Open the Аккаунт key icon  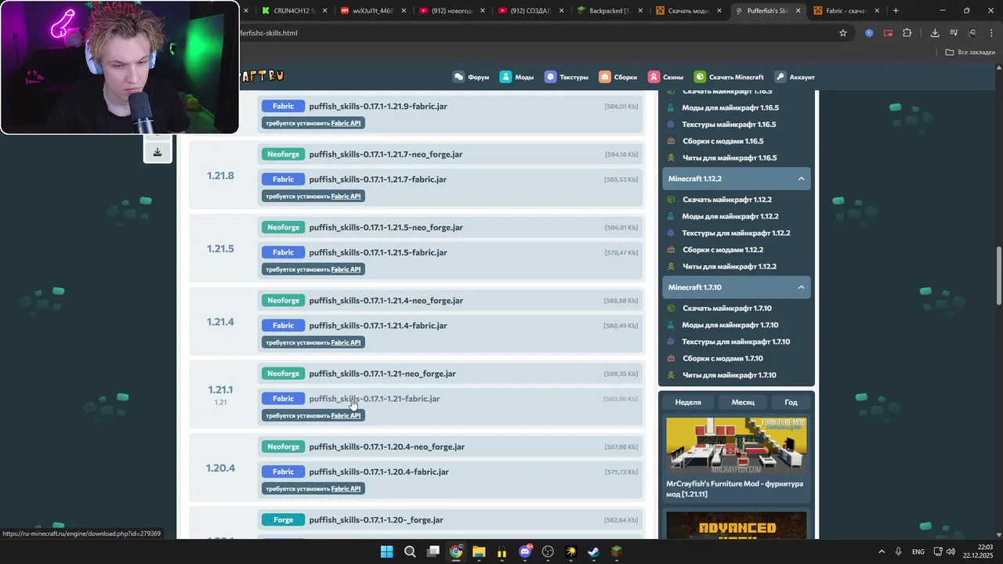[x=780, y=77]
